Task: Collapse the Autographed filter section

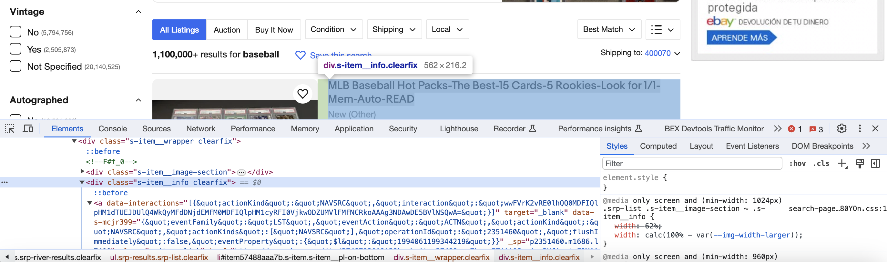Action: pyautogui.click(x=138, y=100)
